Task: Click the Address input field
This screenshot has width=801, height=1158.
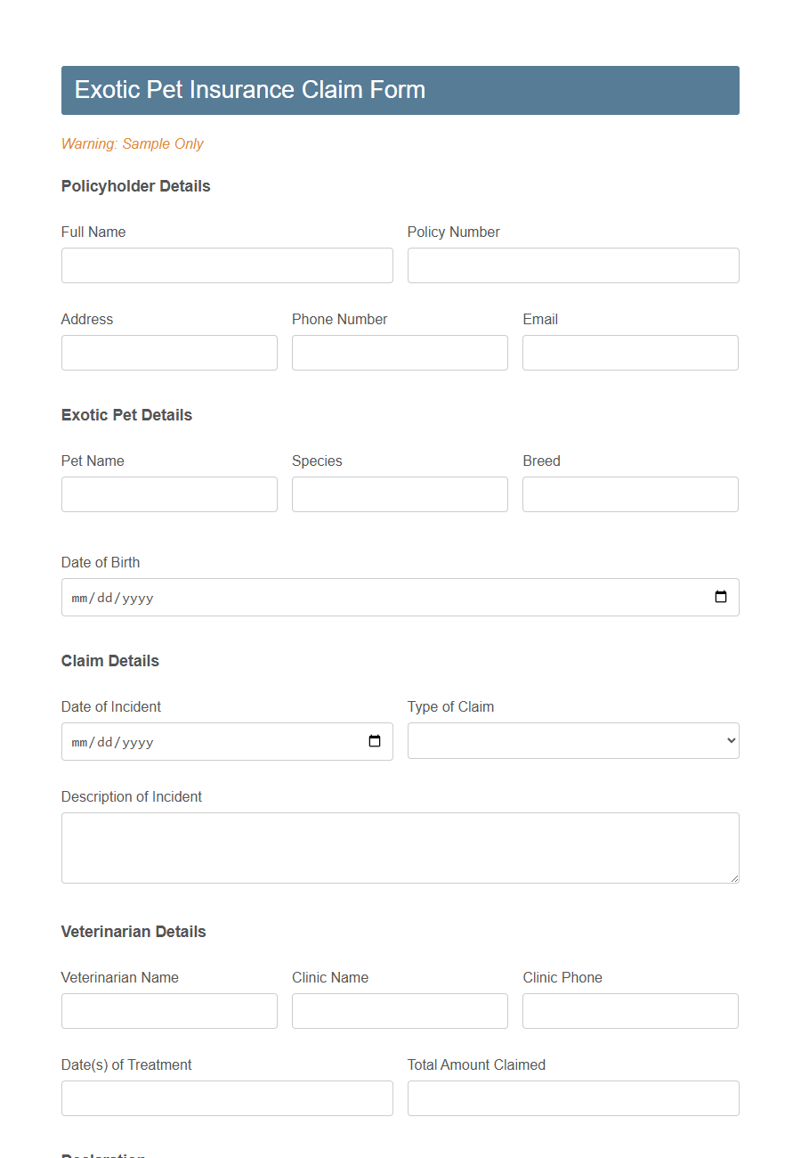Action: (x=169, y=353)
